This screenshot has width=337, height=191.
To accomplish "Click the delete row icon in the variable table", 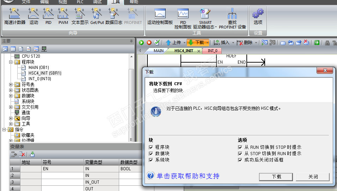I will pos(22,154).
